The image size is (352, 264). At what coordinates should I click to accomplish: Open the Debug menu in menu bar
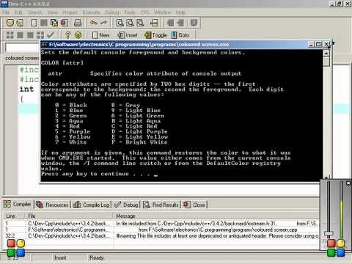point(112,12)
